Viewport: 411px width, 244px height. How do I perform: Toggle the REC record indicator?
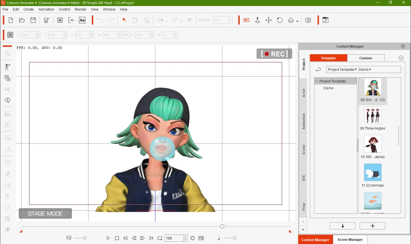click(274, 54)
